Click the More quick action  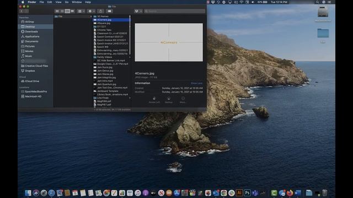[183, 100]
